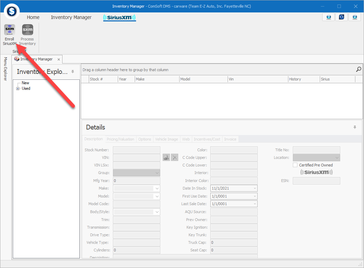The image size is (364, 268).
Task: Click the middle dark-blue toolbar icon top right
Action: tap(342, 17)
